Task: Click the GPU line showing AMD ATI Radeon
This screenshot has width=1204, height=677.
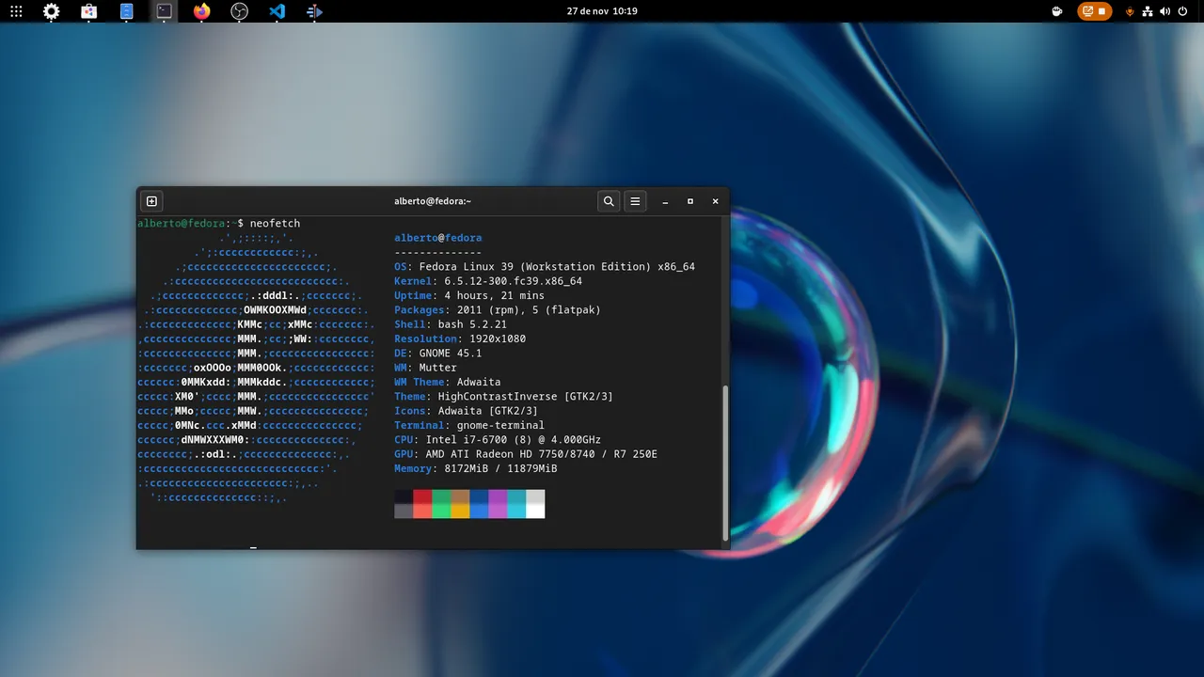Action: 526,454
